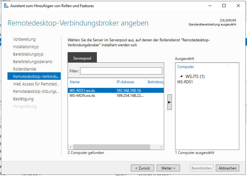Click the IP address 192.168.100.16

129,90
